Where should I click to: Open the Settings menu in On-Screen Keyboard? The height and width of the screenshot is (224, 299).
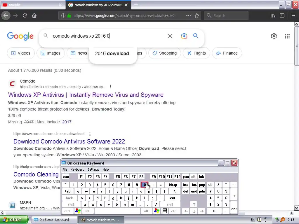pyautogui.click(x=93, y=169)
